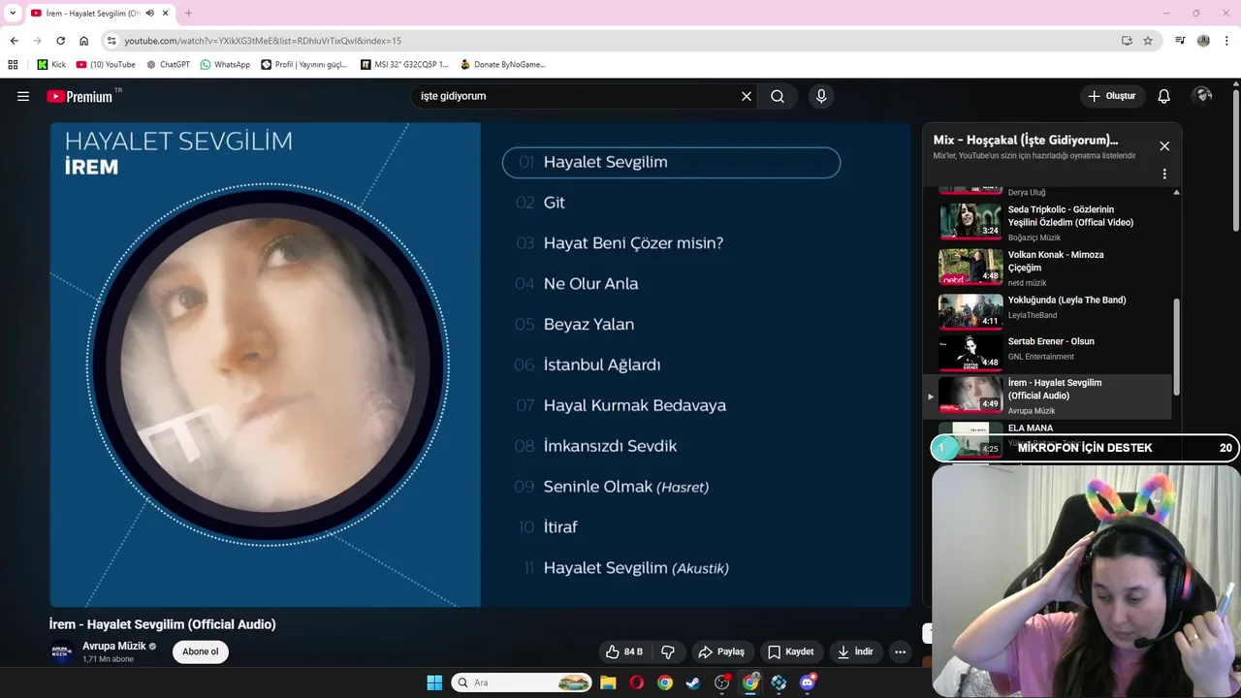
Task: Open the Kick bookmark
Action: click(x=51, y=65)
